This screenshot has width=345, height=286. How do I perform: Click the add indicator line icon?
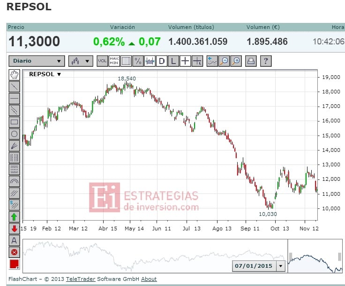pyautogui.click(x=212, y=61)
